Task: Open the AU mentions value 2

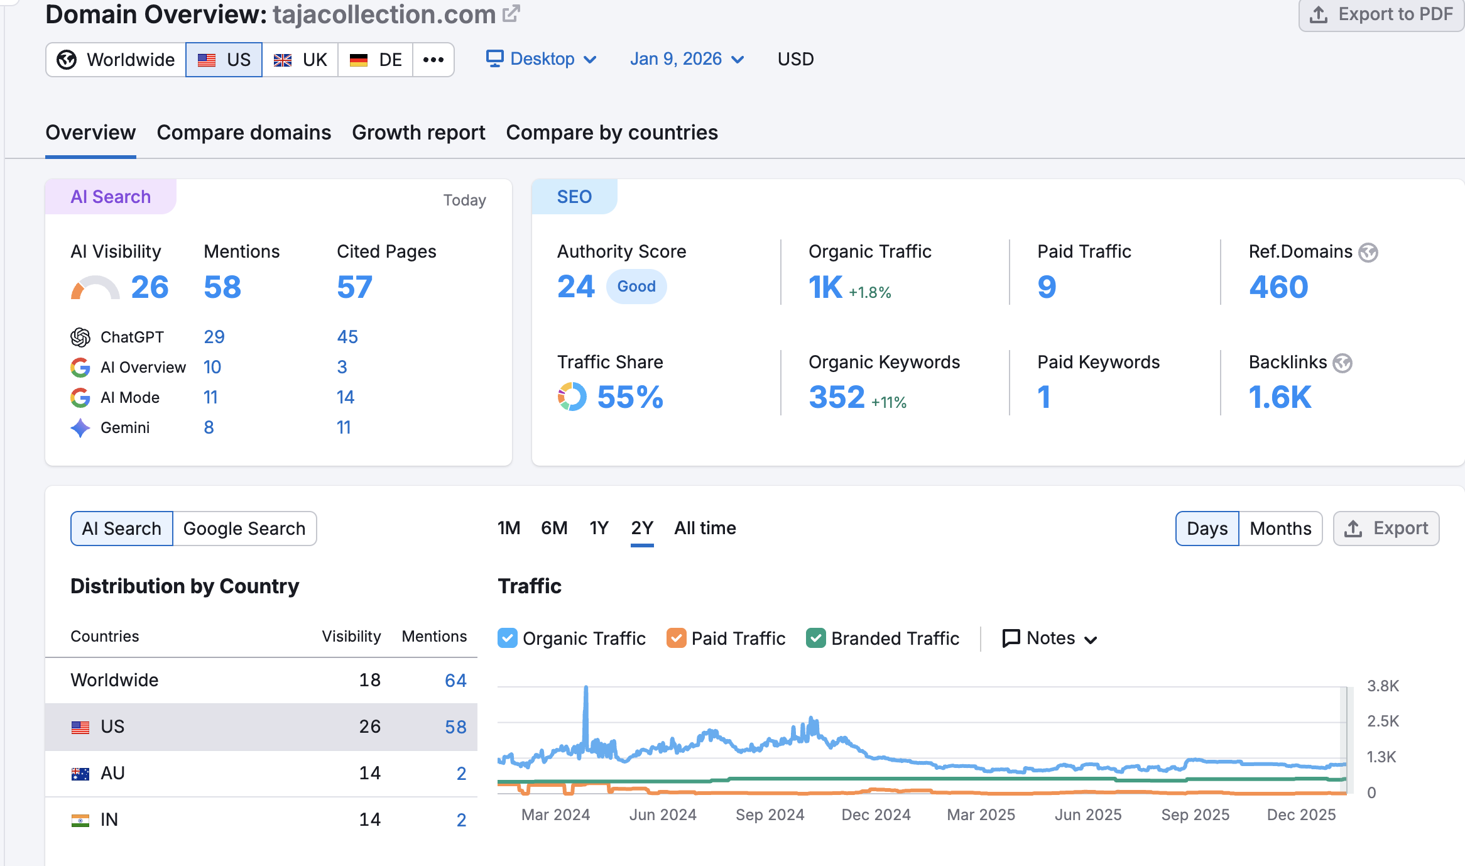Action: click(x=461, y=774)
